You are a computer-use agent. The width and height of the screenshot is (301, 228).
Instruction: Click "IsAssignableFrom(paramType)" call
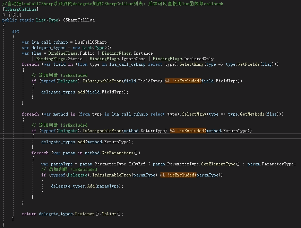pos(124,175)
